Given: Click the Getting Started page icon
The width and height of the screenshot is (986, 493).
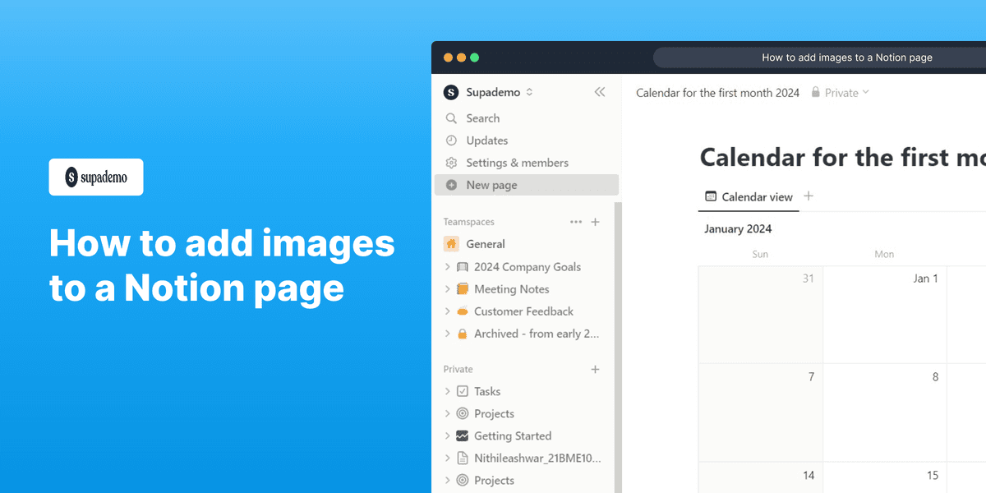Looking at the screenshot, I should click(x=463, y=435).
